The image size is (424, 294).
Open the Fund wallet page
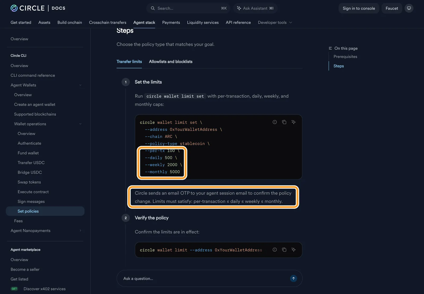[28, 153]
